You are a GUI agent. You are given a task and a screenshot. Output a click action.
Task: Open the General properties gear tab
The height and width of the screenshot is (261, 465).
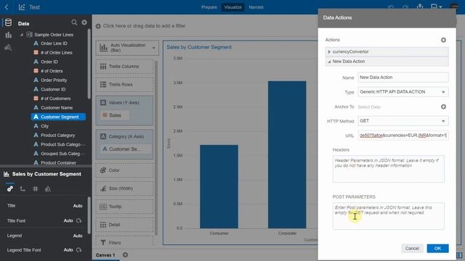pyautogui.click(x=10, y=188)
